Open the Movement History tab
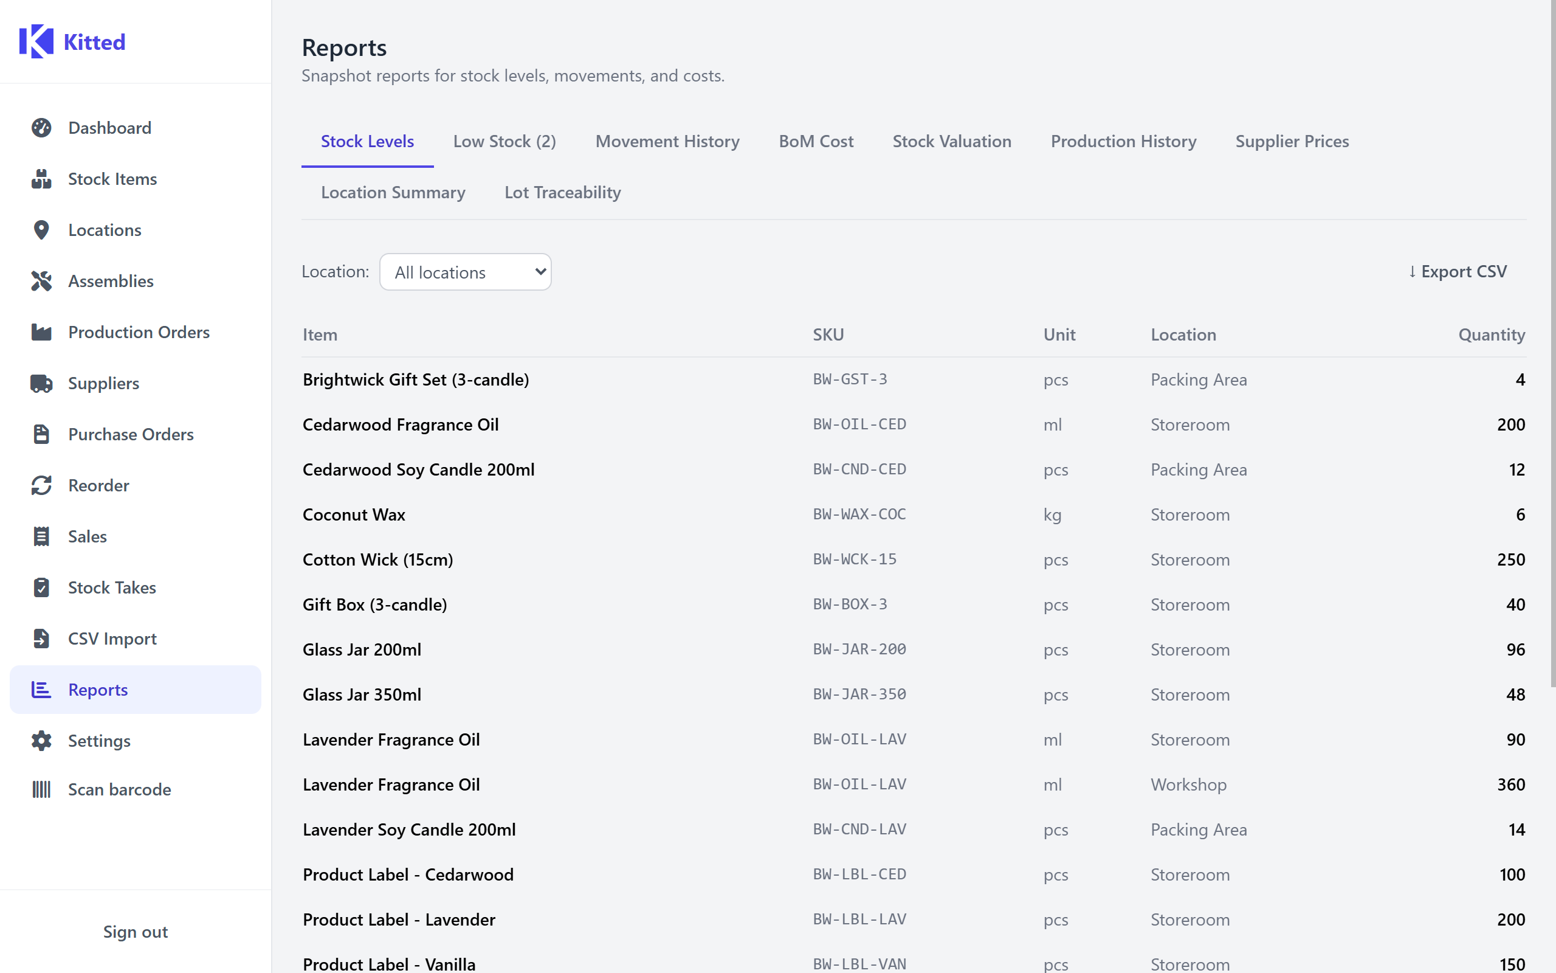This screenshot has width=1556, height=973. (x=667, y=142)
